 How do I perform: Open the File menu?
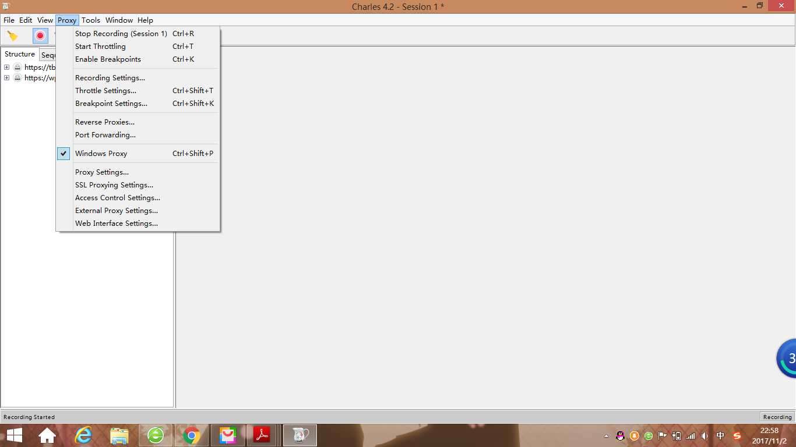9,20
